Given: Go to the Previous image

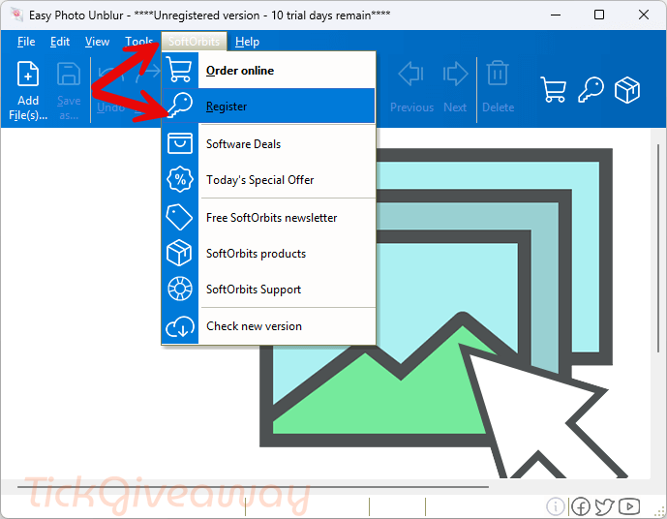Looking at the screenshot, I should [x=411, y=88].
